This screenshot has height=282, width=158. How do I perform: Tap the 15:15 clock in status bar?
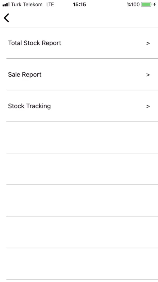79,5
